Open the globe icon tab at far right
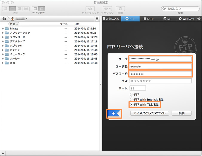202x156 pixels. tap(199, 19)
